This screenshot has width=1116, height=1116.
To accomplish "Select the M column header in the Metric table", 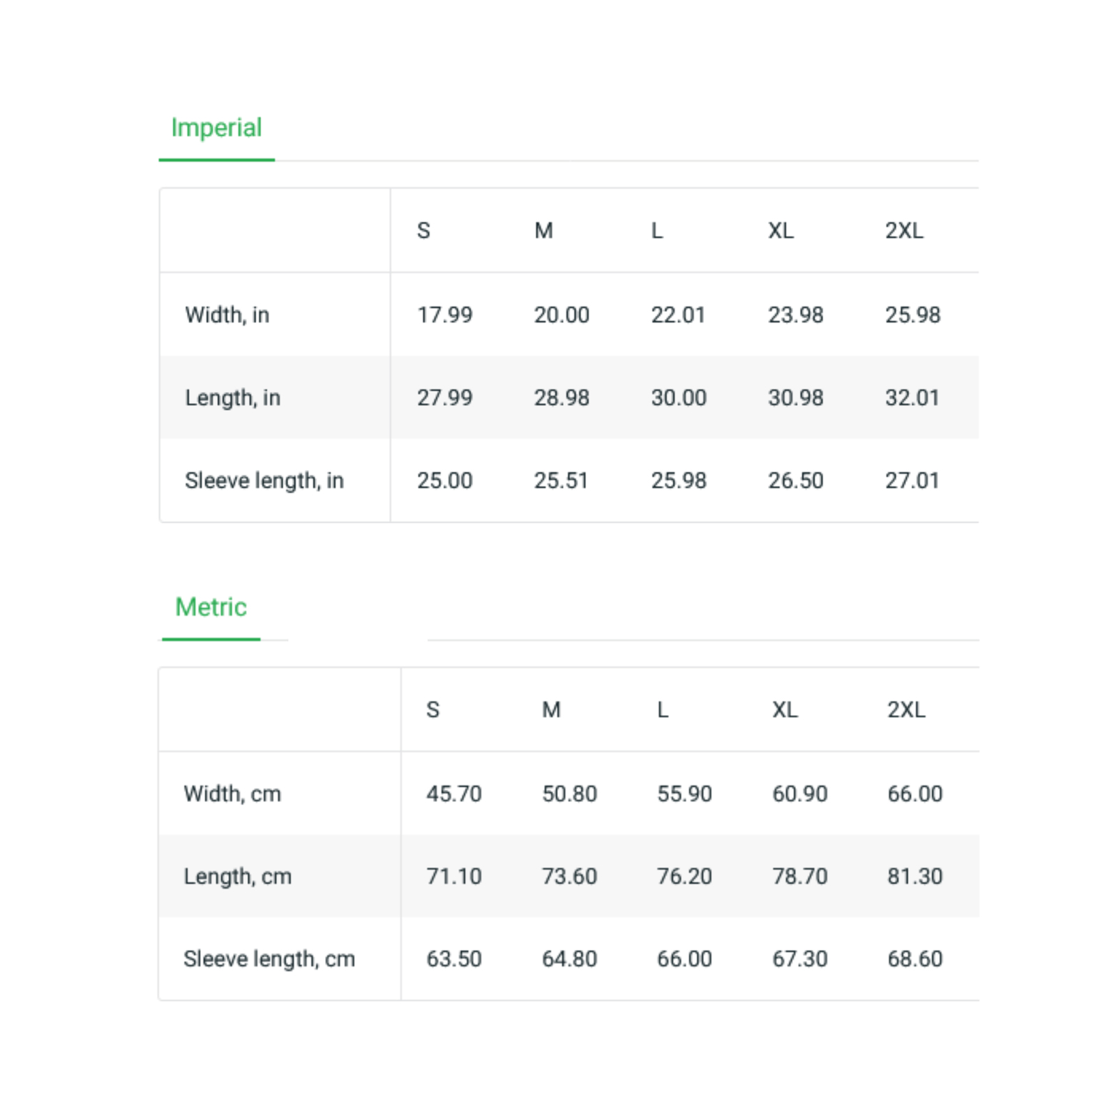I will 551,709.
